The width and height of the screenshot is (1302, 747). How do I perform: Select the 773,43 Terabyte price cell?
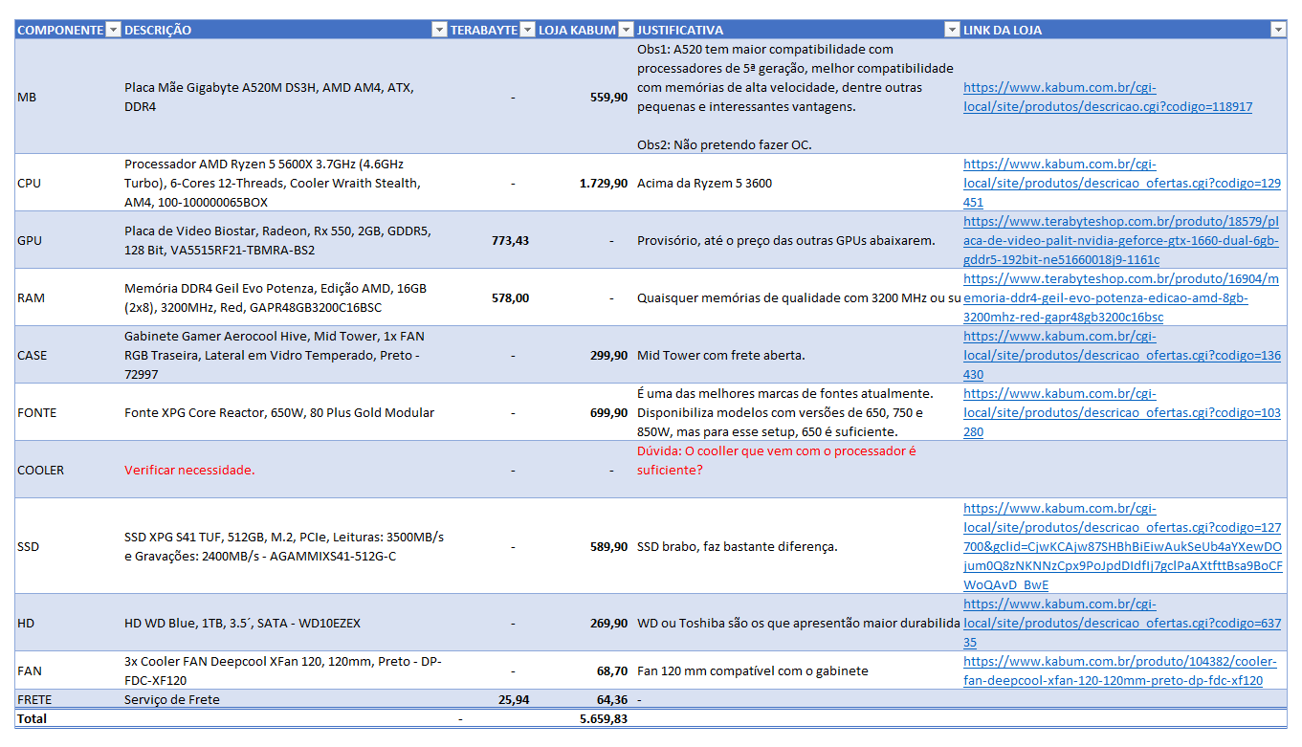point(492,240)
